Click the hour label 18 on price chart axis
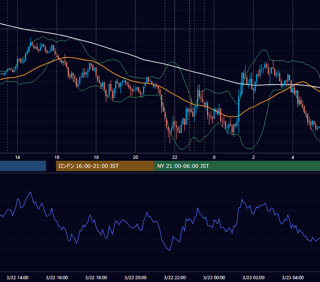This screenshot has width=320, height=282. coord(96,157)
